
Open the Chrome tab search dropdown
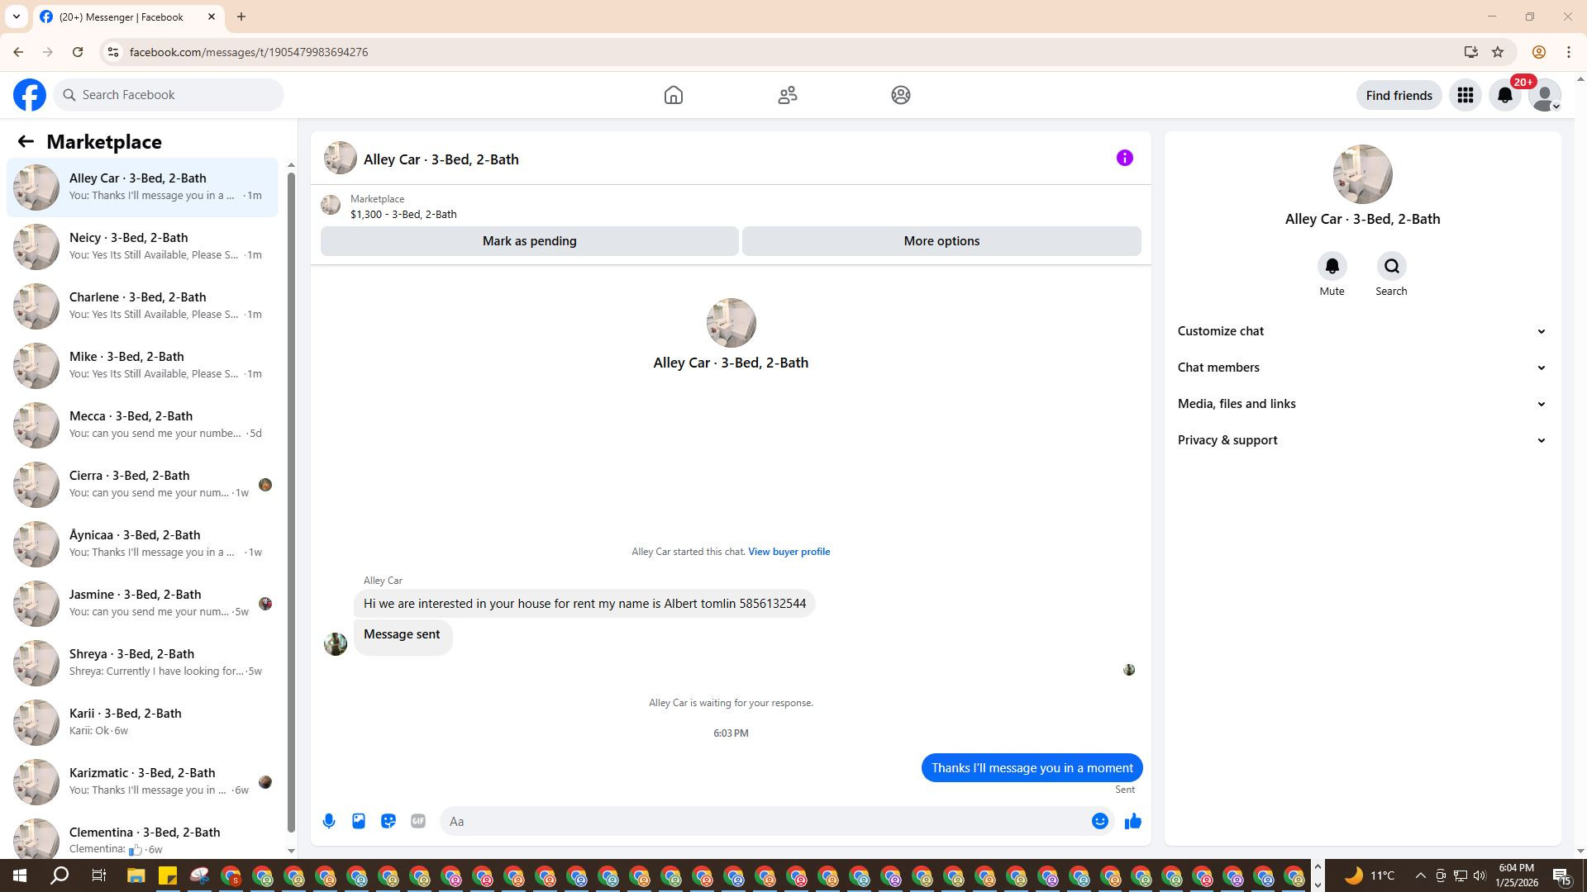pyautogui.click(x=16, y=17)
